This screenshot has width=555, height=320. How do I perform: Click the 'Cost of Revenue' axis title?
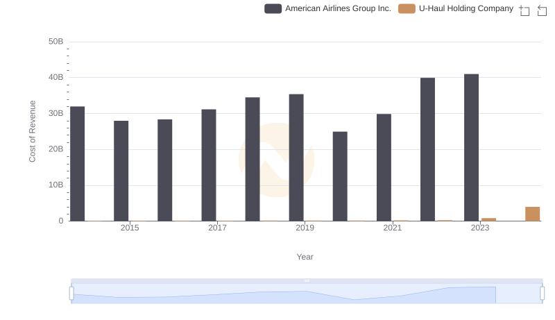(x=32, y=131)
